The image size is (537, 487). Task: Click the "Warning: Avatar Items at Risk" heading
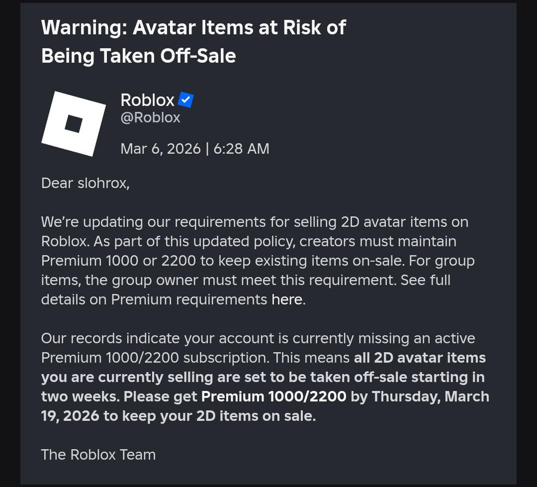193,27
